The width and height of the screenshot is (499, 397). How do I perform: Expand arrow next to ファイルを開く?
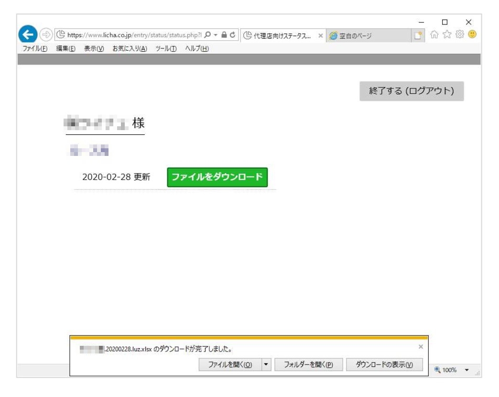(x=266, y=364)
